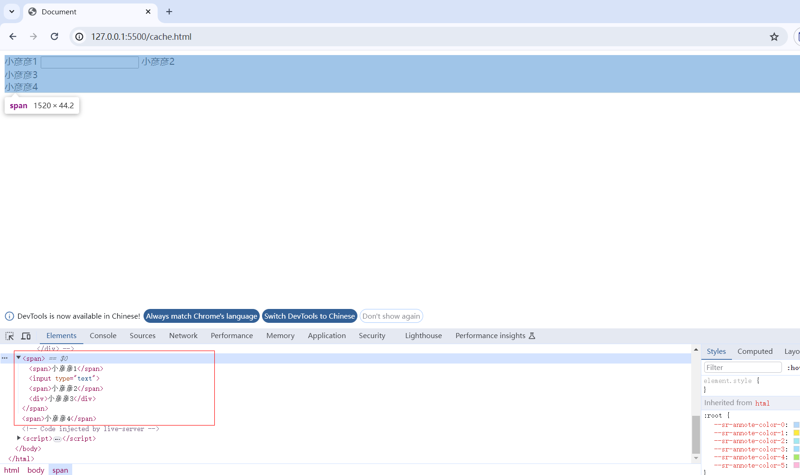The width and height of the screenshot is (800, 475).
Task: Select the closing body tag node
Action: 28,449
